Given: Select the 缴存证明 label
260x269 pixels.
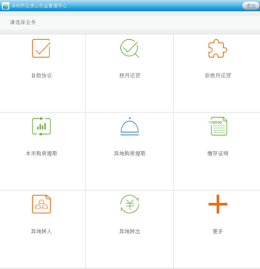Looking at the screenshot, I should [218, 154].
